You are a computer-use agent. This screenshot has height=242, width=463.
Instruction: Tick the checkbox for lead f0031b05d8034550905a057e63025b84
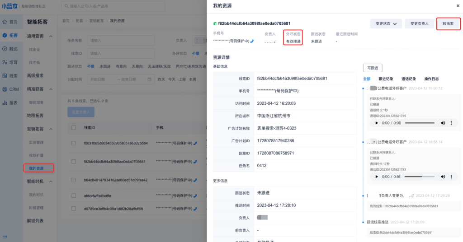(74, 143)
